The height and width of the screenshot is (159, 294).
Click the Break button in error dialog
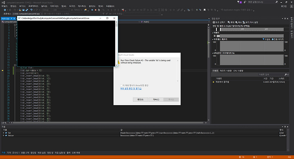(140, 99)
